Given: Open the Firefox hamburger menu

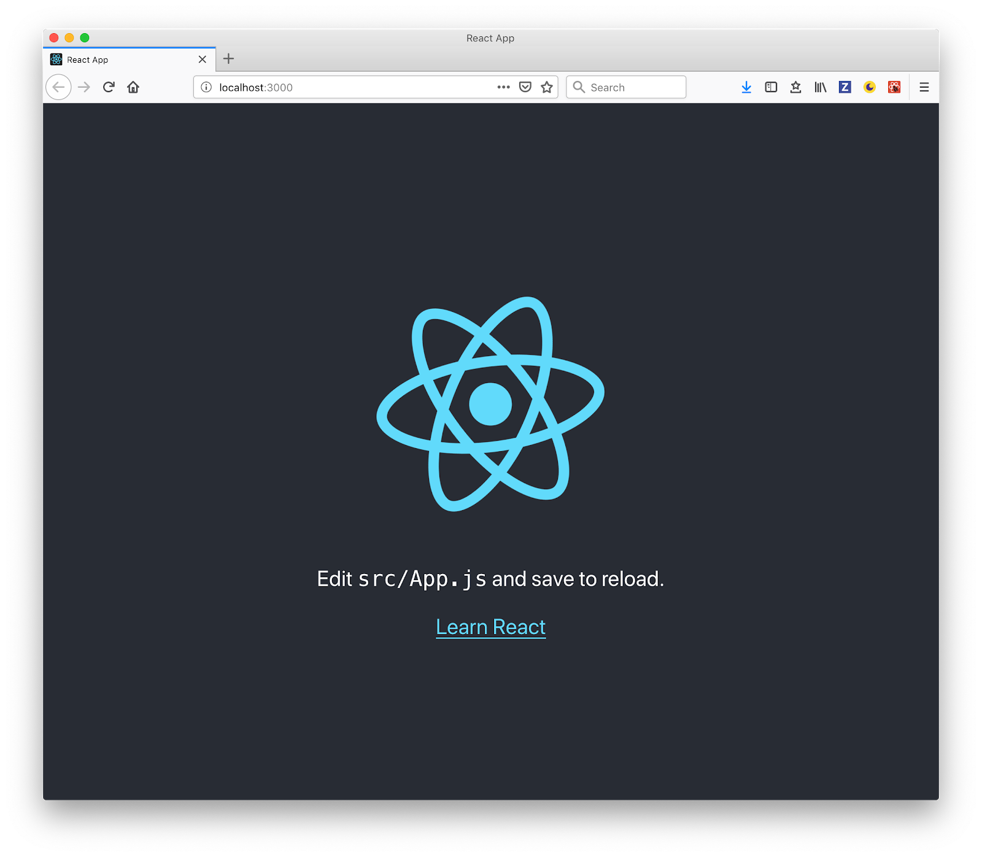Looking at the screenshot, I should (924, 87).
